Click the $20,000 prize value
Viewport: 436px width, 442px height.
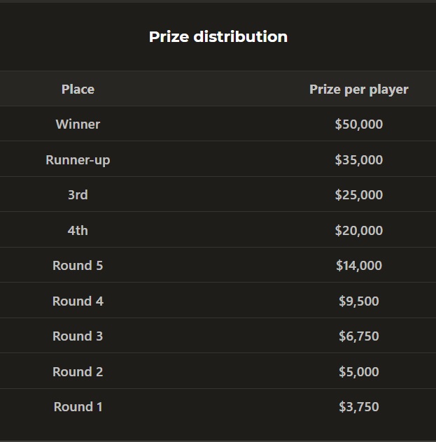[x=359, y=231]
